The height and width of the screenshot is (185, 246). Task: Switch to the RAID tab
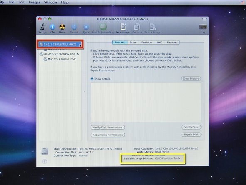pyautogui.click(x=160, y=42)
